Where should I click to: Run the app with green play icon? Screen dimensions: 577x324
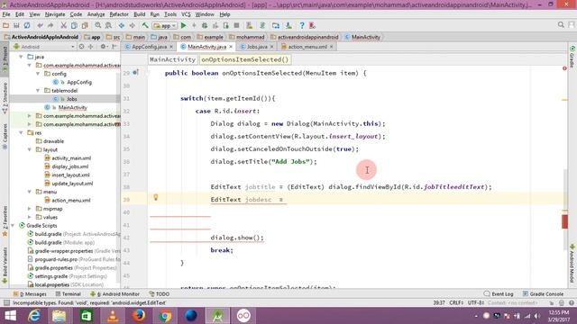(x=184, y=25)
